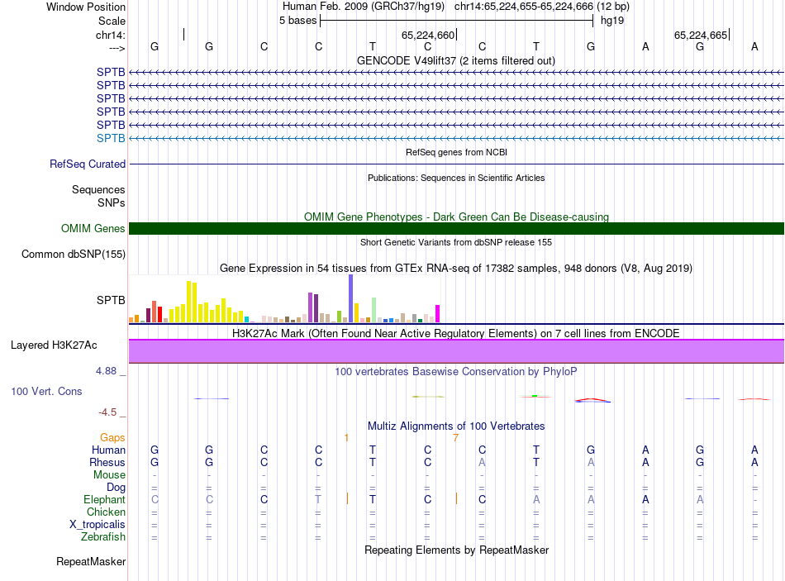Open Repeating Elements by RepeatMasker title

[456, 550]
